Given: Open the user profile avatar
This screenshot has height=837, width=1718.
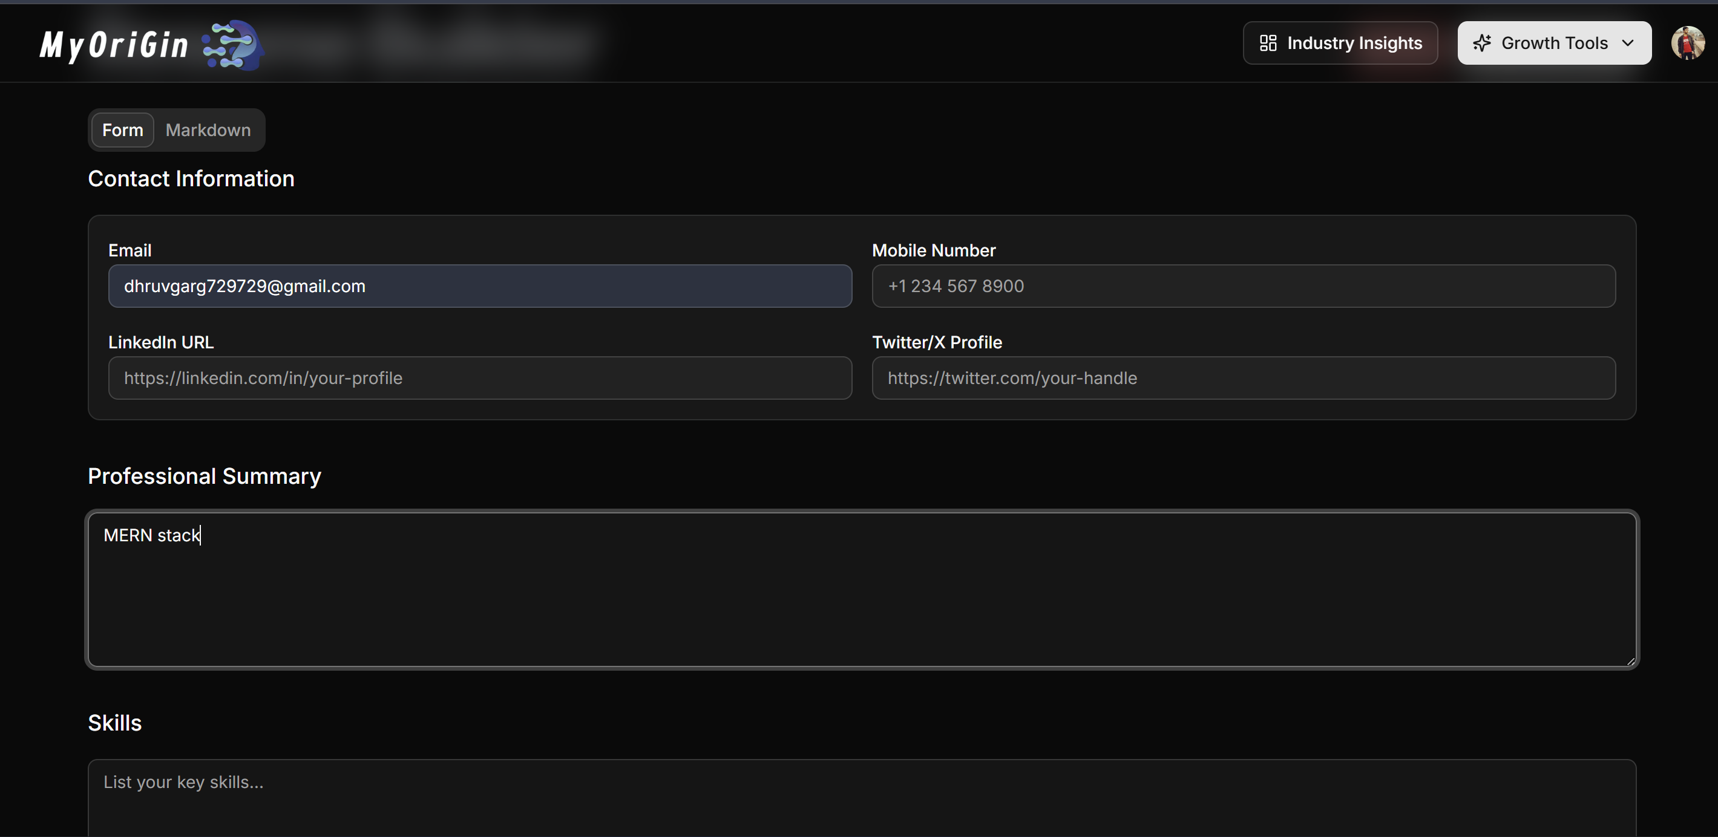Looking at the screenshot, I should 1687,44.
